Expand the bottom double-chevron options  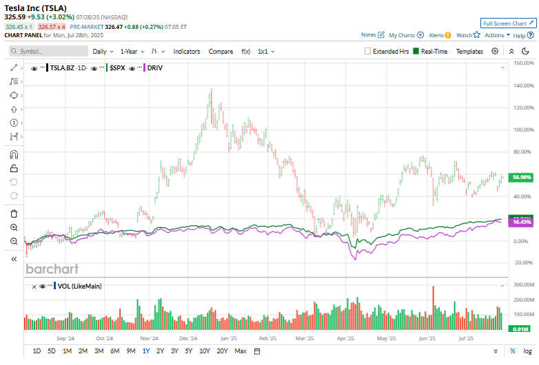pyautogui.click(x=496, y=351)
